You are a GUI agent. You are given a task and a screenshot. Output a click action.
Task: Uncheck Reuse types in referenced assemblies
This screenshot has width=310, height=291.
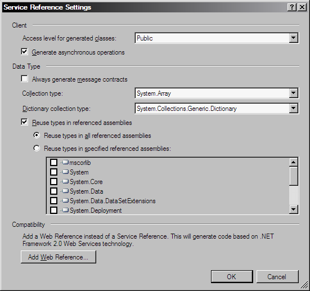coord(24,122)
